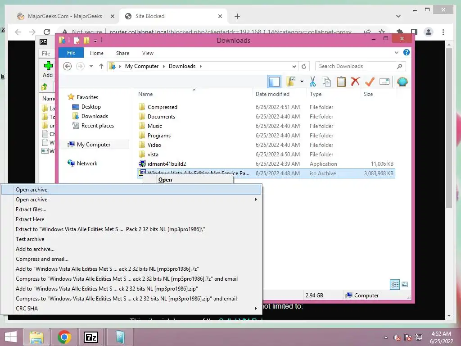Click the orange checkmark Properties icon
The width and height of the screenshot is (461, 346).
(370, 82)
